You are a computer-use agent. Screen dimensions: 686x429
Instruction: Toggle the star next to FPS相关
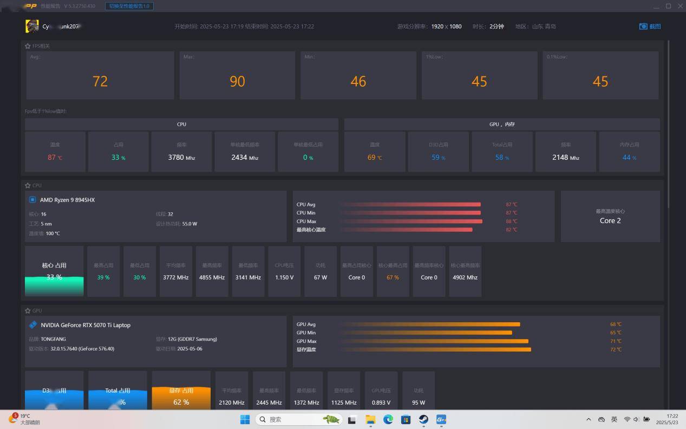point(28,46)
